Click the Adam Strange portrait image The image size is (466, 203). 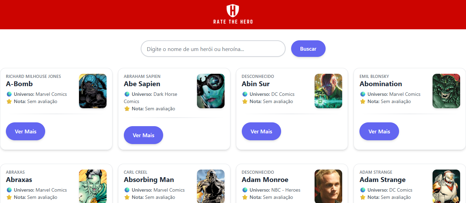(x=446, y=186)
